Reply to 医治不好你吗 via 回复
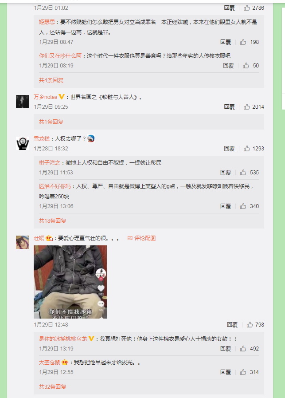Viewport: 285px width, 398px height. [x=226, y=206]
